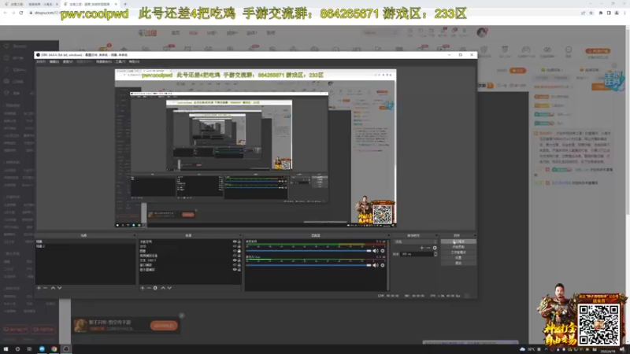The width and height of the screenshot is (630, 354).
Task: Enable Studio Mode in OBS controls
Action: point(458,253)
